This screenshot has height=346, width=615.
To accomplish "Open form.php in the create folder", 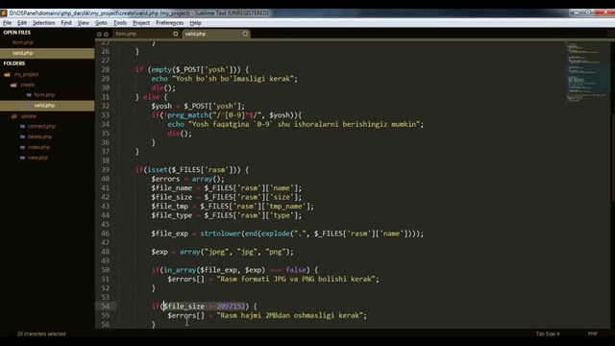I will click(x=44, y=95).
